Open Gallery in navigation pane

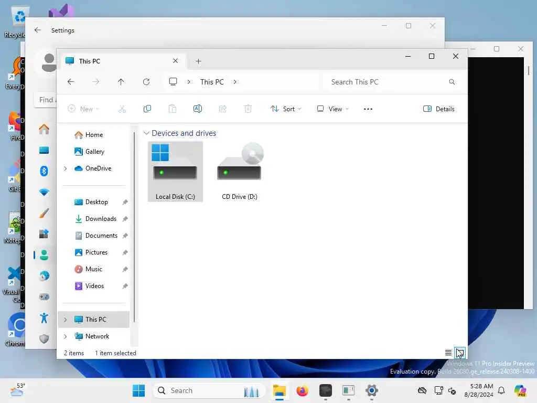pos(95,152)
